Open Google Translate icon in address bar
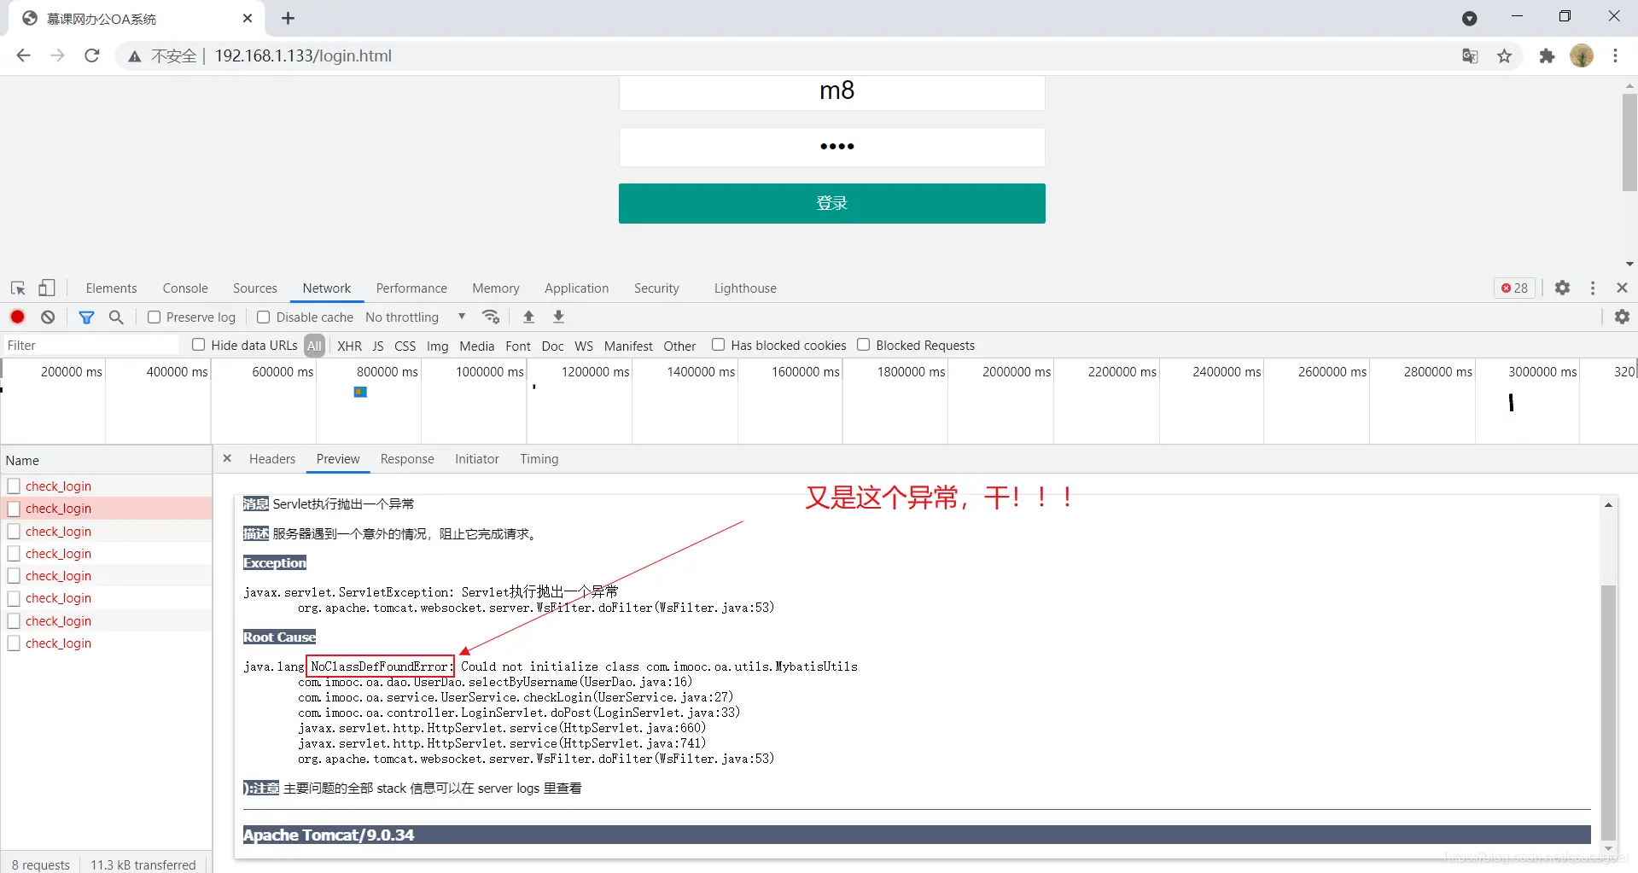This screenshot has height=873, width=1638. (1470, 55)
